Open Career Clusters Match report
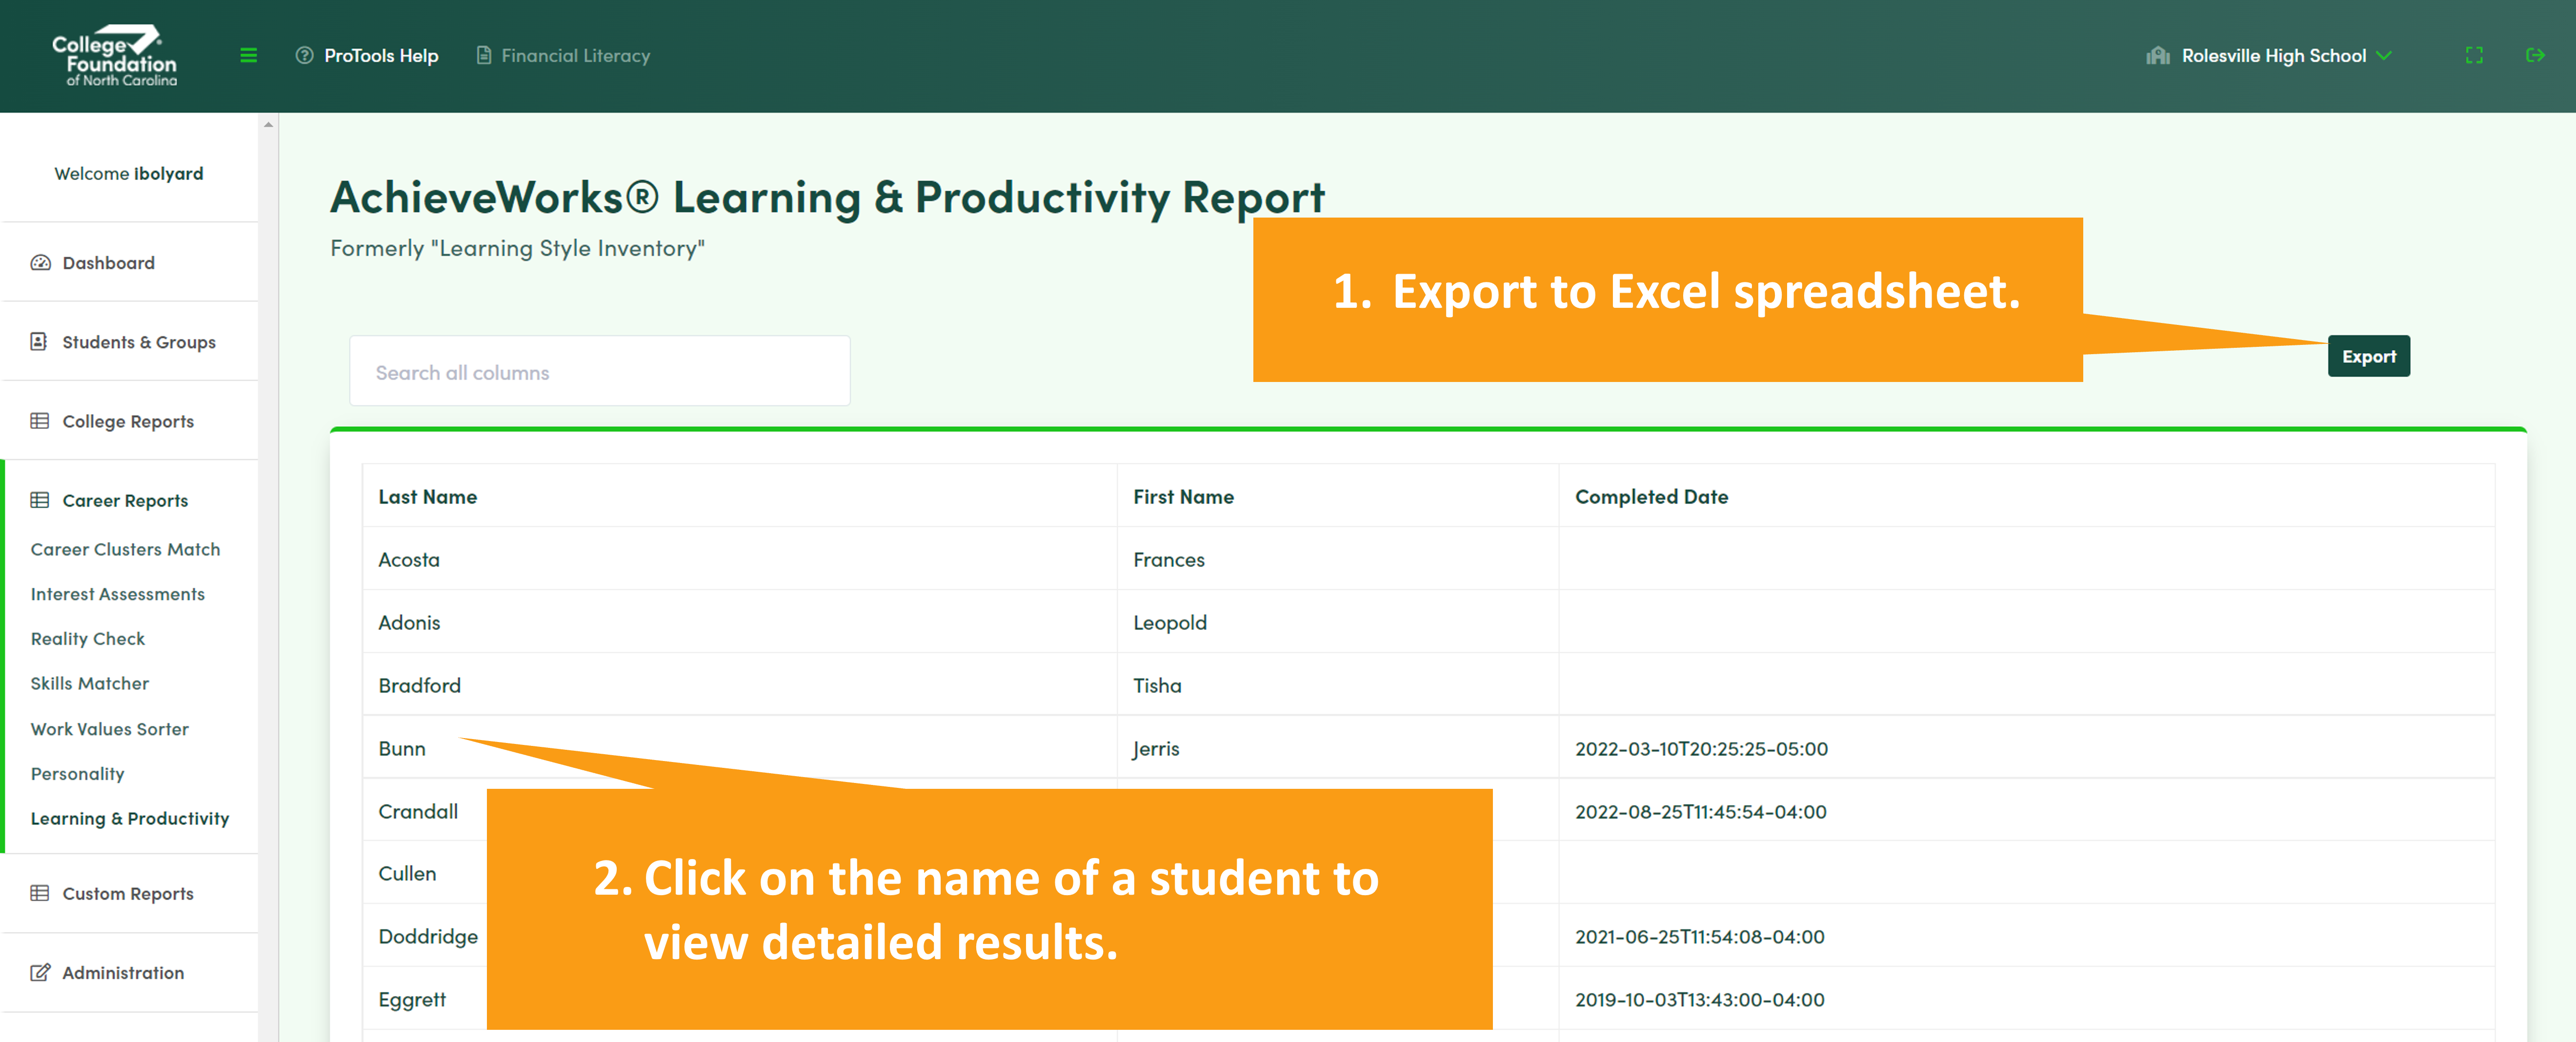Viewport: 2576px width, 1042px height. click(125, 549)
